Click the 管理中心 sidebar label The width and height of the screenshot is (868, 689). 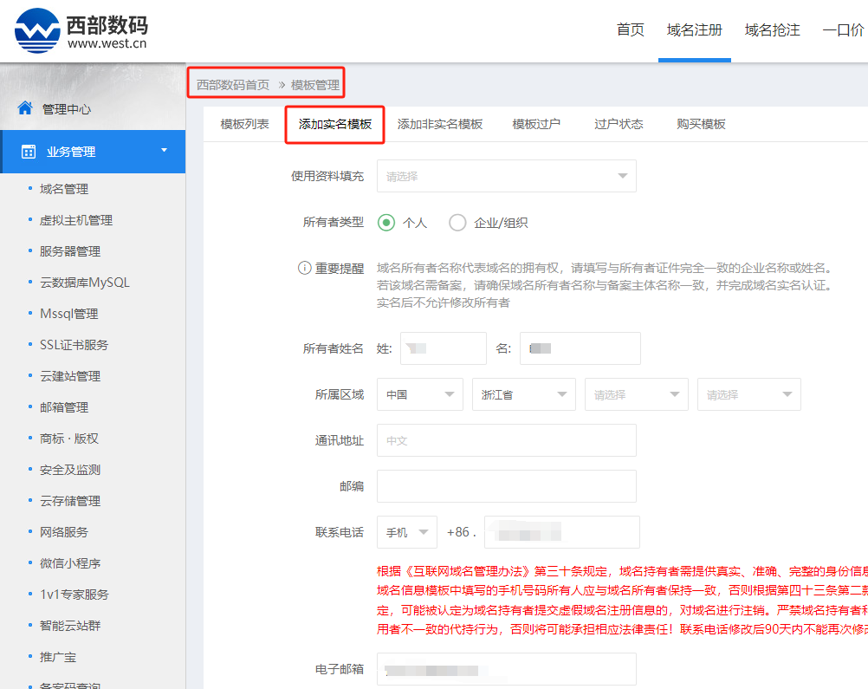(67, 109)
